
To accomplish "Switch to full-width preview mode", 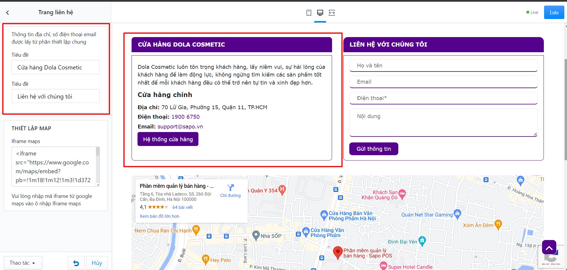I will coord(332,13).
